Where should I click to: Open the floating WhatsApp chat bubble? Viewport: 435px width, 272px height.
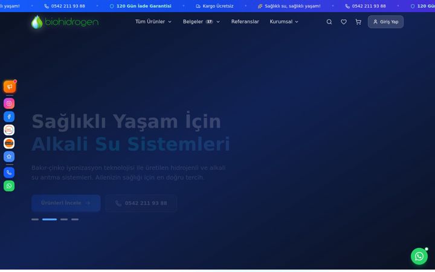pyautogui.click(x=419, y=256)
